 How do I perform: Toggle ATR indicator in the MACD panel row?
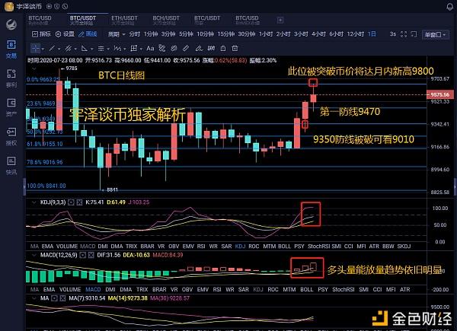pos(405,290)
